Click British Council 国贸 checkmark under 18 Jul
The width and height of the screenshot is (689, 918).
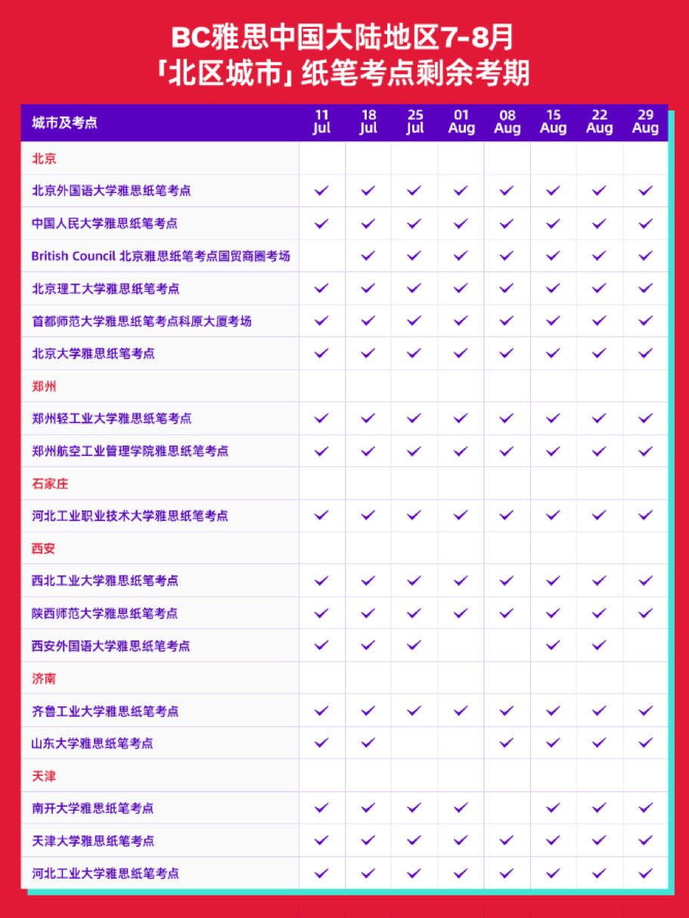pos(368,256)
